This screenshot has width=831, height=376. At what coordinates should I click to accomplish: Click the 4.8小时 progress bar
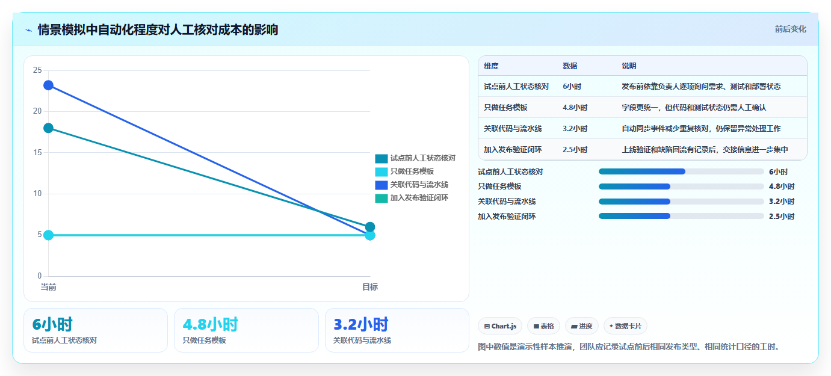(x=681, y=186)
